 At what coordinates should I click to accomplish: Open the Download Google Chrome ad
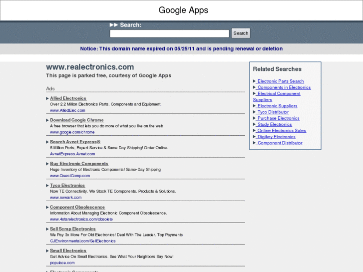[x=77, y=120]
